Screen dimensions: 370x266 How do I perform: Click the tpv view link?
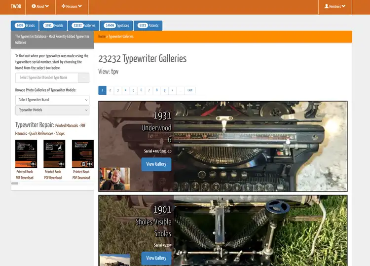pyautogui.click(x=114, y=72)
